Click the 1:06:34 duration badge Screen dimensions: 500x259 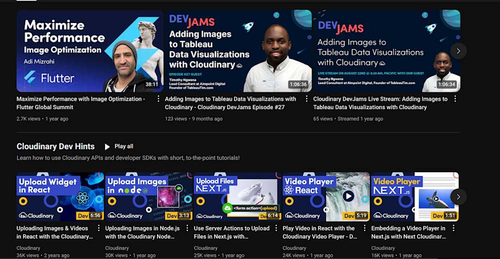tap(446, 84)
